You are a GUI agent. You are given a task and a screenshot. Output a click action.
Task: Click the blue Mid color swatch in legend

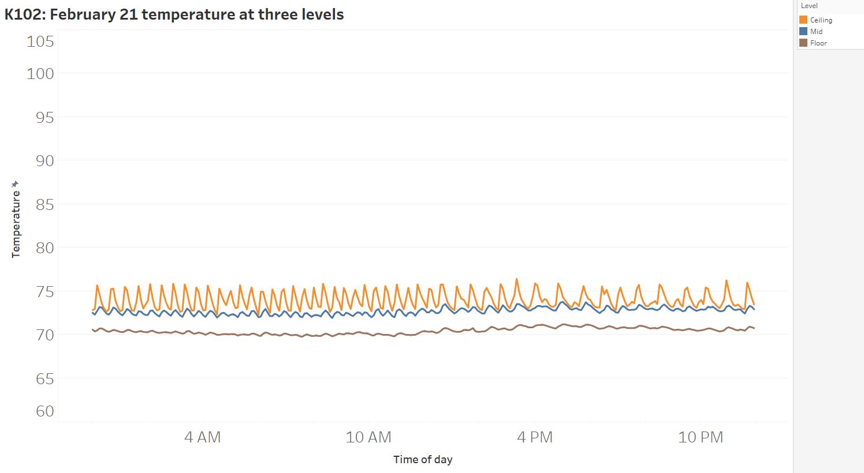(x=803, y=32)
